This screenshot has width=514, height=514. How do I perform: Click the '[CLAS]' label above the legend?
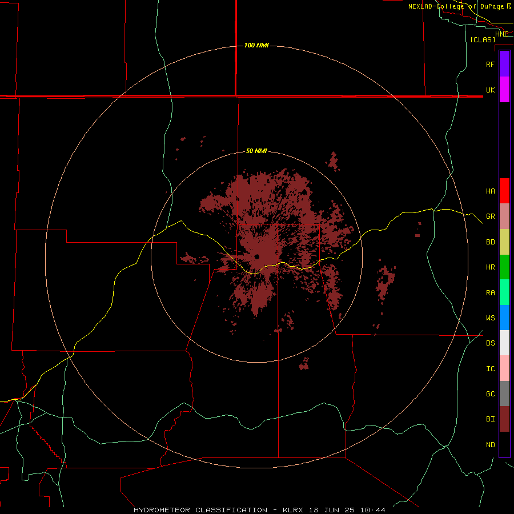pos(483,39)
